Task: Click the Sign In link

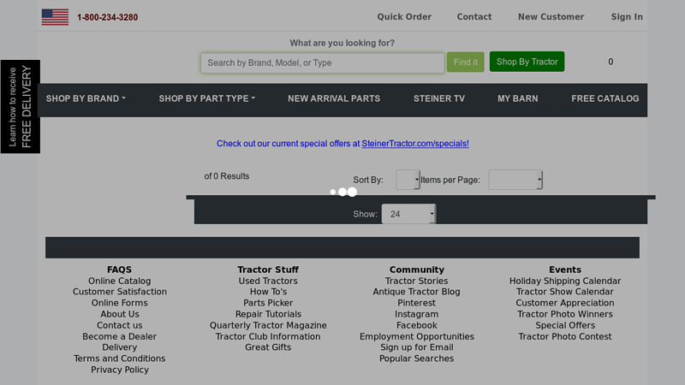Action: tap(627, 17)
